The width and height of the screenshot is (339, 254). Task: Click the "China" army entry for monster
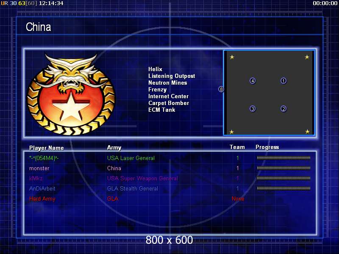pos(114,168)
